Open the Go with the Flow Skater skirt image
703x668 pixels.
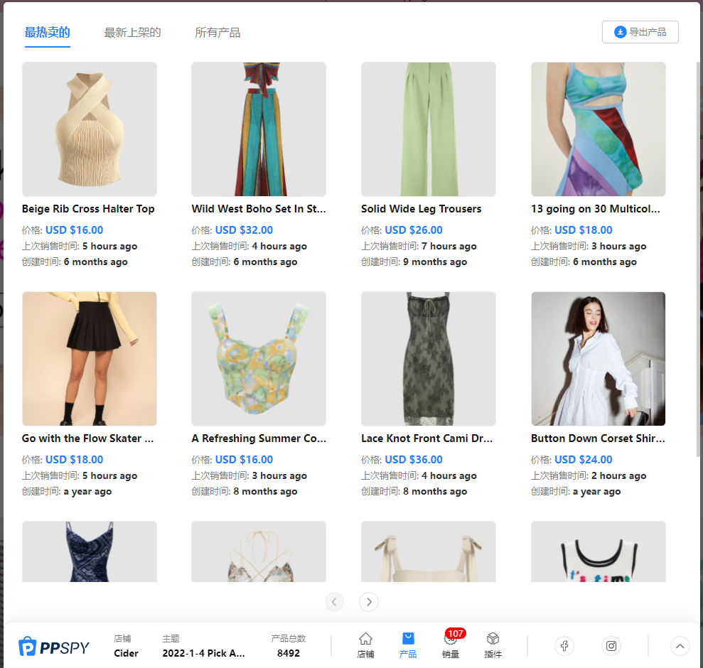90,359
